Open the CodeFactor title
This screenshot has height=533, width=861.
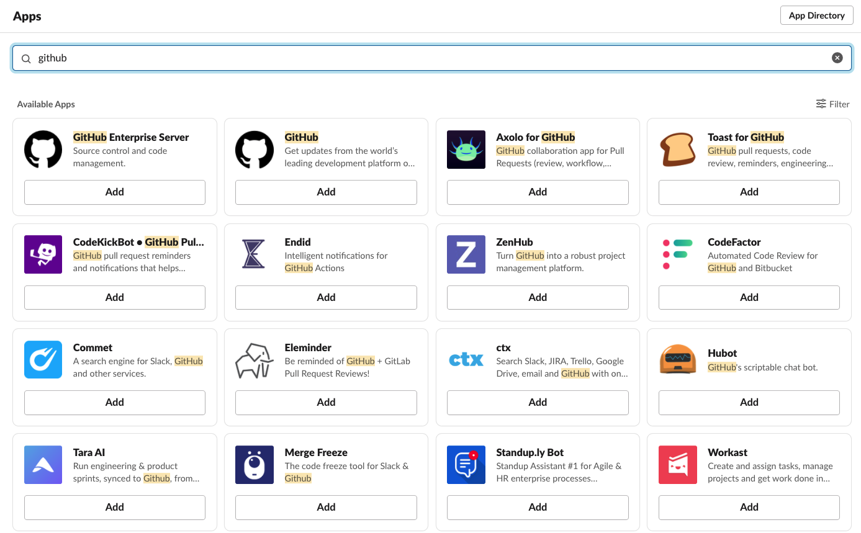(734, 242)
